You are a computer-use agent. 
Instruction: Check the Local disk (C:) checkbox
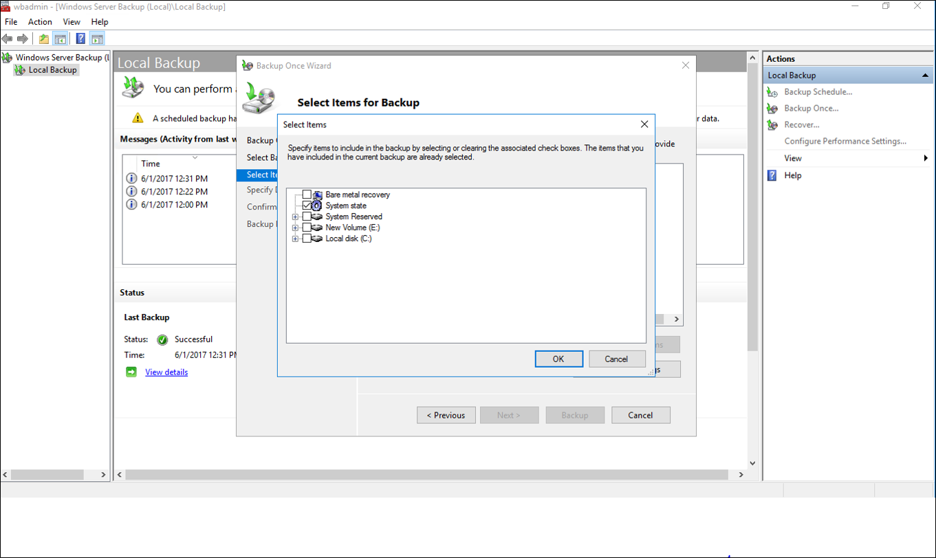307,238
